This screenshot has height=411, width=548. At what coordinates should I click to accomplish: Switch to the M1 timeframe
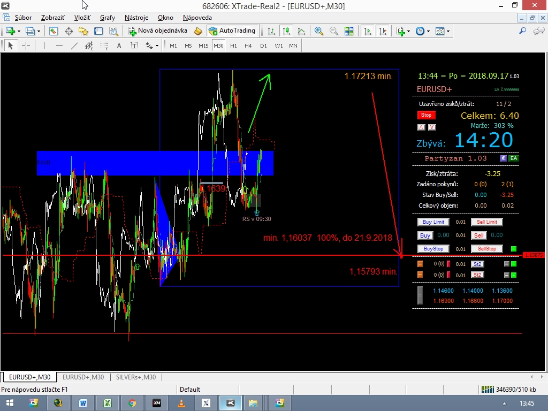(x=173, y=45)
